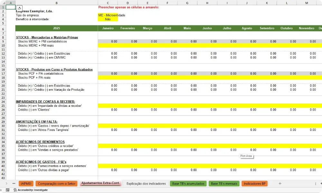Image resolution: width=322 pixels, height=193 pixels.
Task: Select cell A1
Action: tap(11, 7)
